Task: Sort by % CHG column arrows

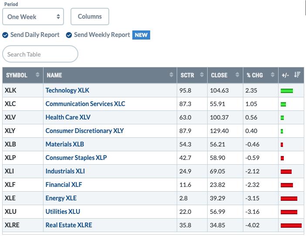Action: point(272,75)
